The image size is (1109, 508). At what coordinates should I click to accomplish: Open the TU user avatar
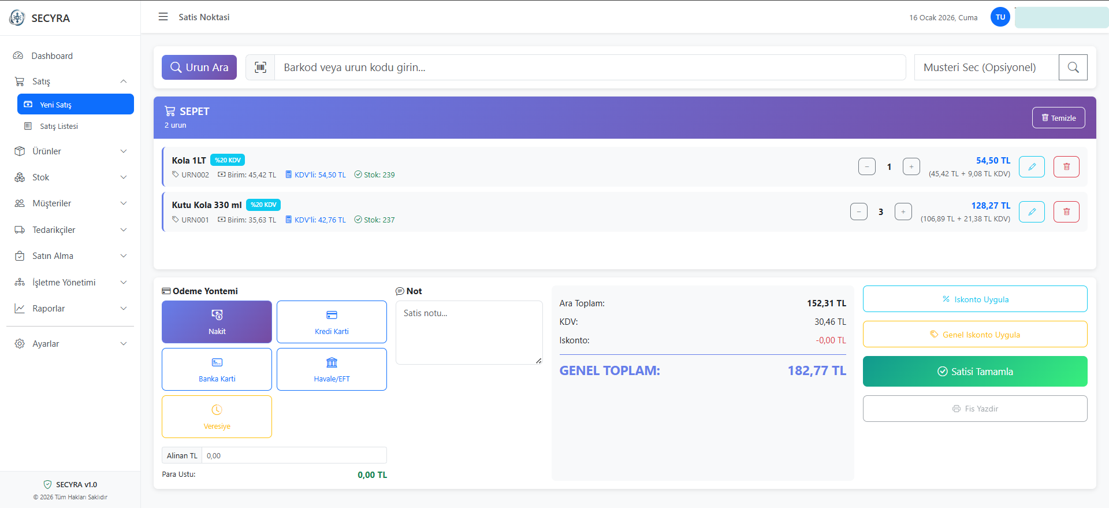pos(1000,17)
